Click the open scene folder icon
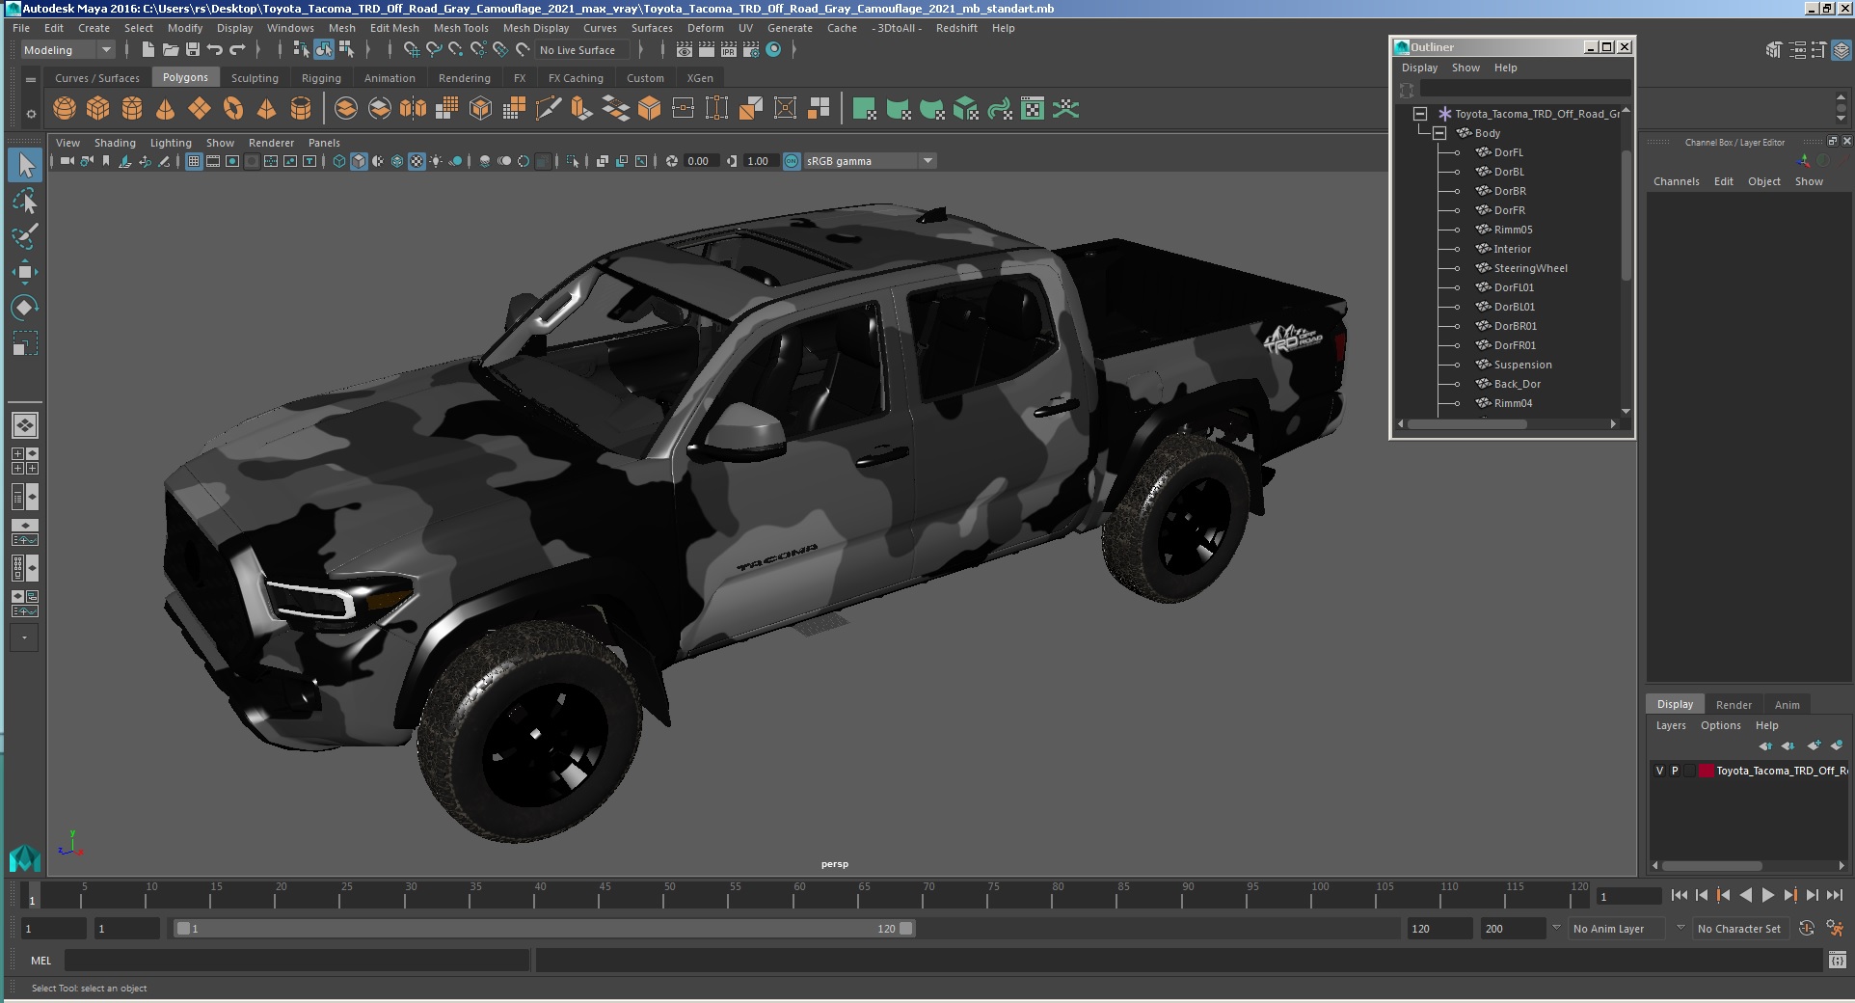This screenshot has height=1003, width=1855. [170, 50]
